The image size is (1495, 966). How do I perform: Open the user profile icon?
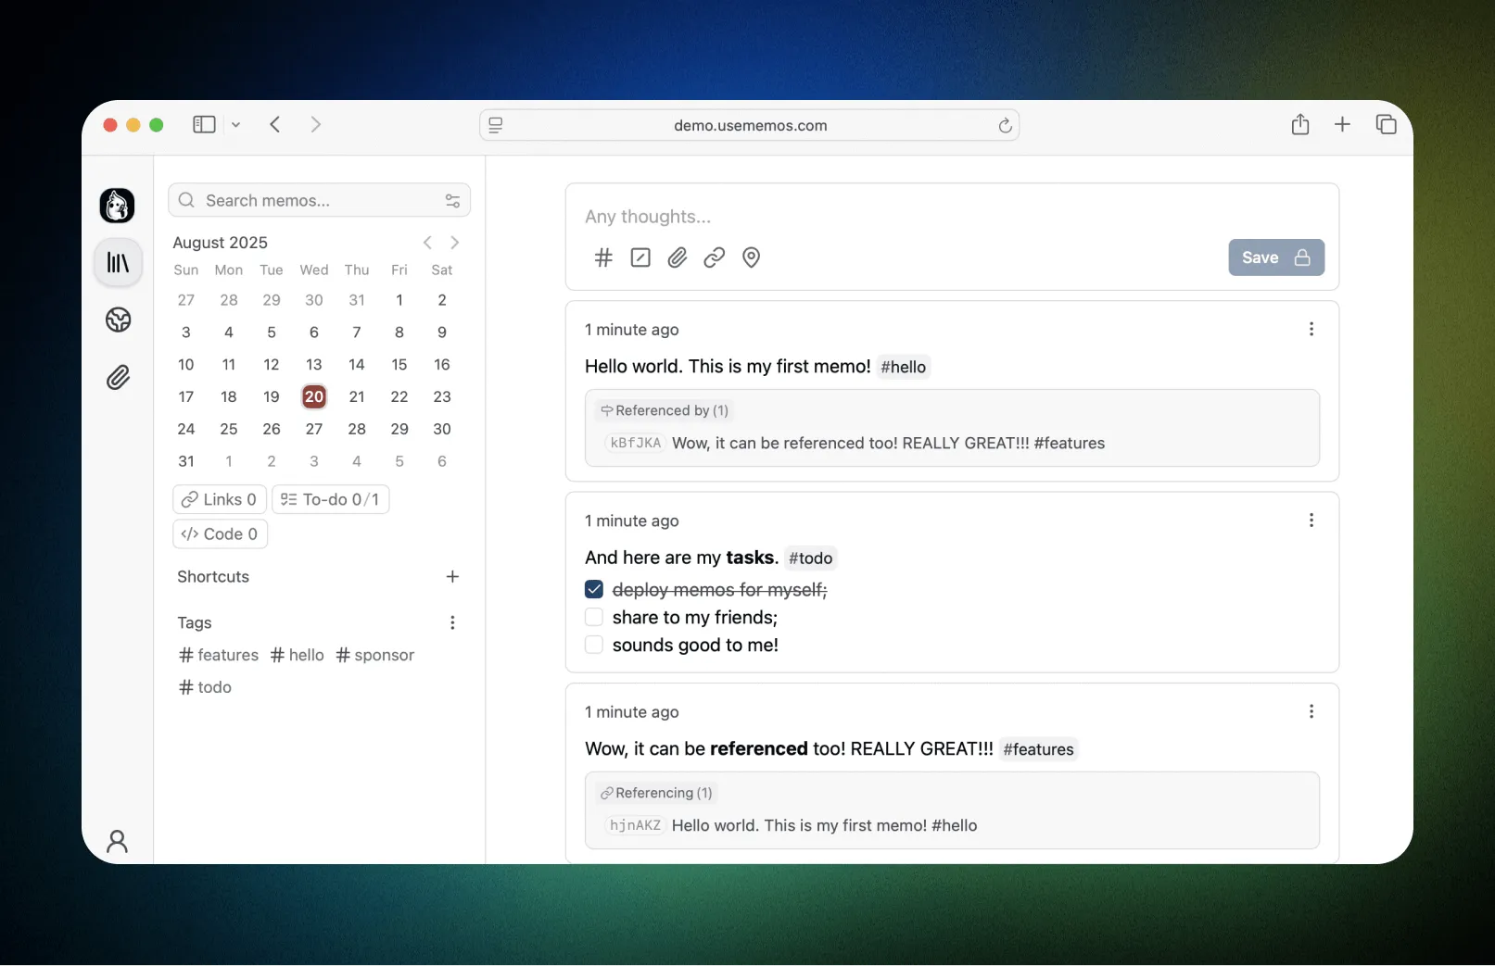click(x=117, y=841)
